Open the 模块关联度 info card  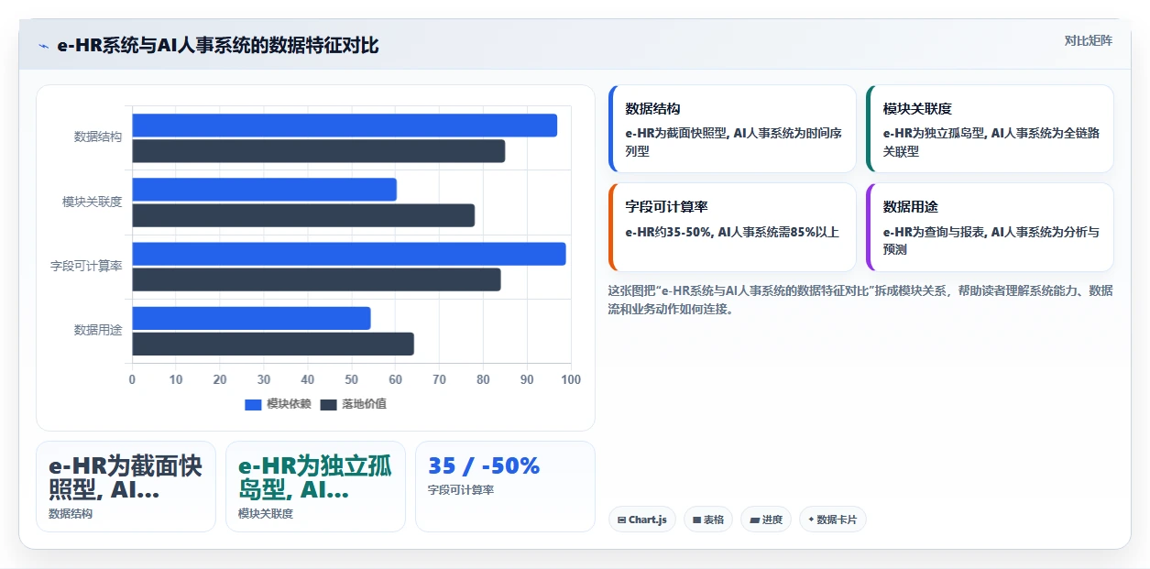click(990, 129)
